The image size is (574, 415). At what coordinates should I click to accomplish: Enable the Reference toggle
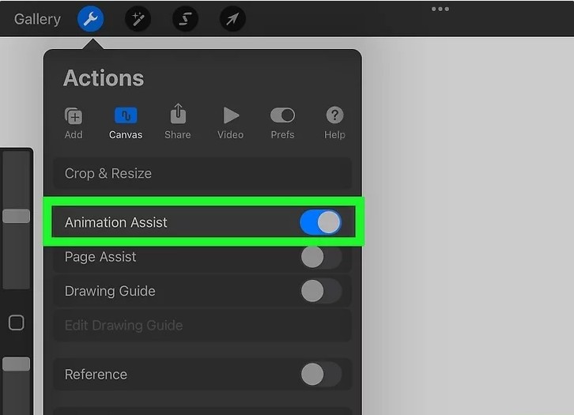321,375
